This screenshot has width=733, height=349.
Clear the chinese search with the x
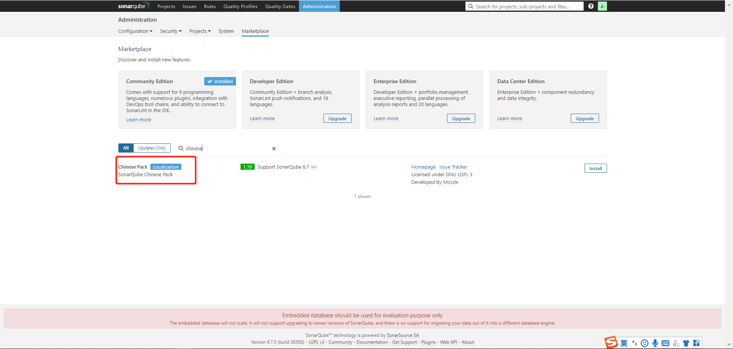tap(273, 148)
